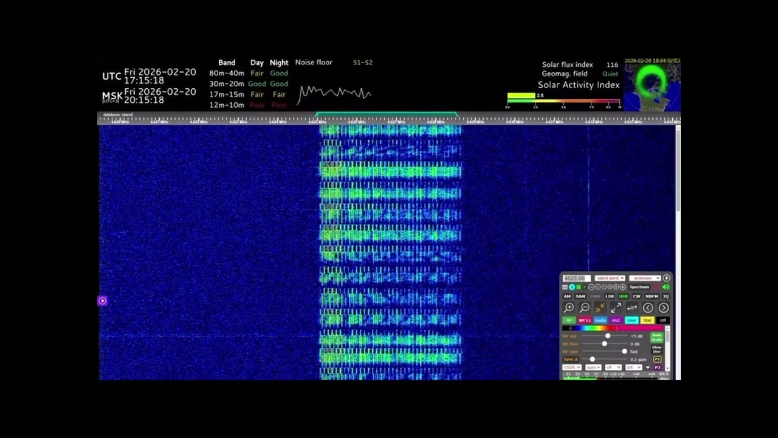Switch to the WF tab
This screenshot has height=438, width=778.
(585, 320)
